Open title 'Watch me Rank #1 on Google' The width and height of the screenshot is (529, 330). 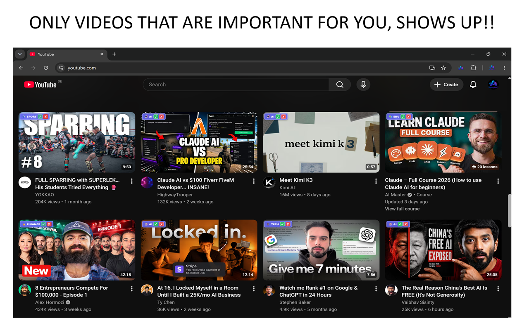[x=319, y=291]
